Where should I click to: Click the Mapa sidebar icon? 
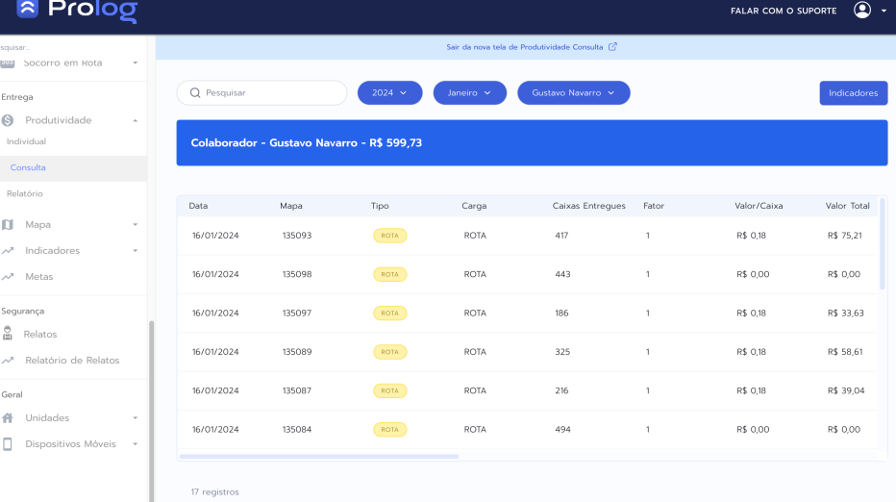pyautogui.click(x=8, y=224)
